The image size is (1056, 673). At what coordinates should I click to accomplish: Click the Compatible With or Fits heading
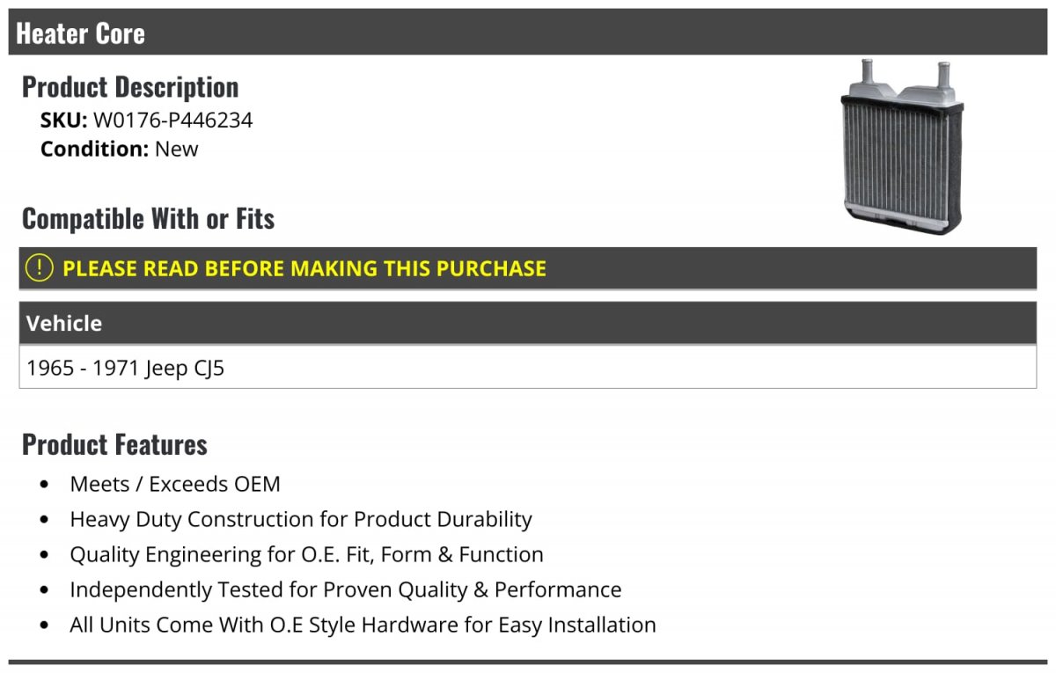(x=148, y=218)
